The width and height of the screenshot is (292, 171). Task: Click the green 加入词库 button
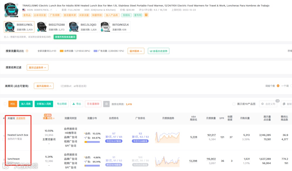[26, 104]
